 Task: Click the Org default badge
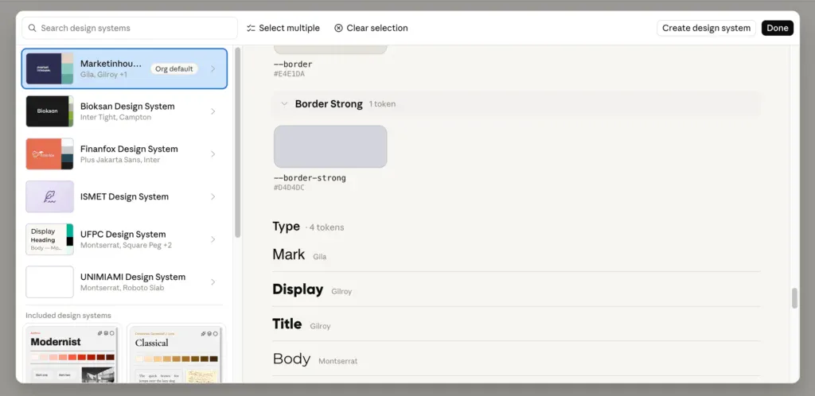pos(174,68)
